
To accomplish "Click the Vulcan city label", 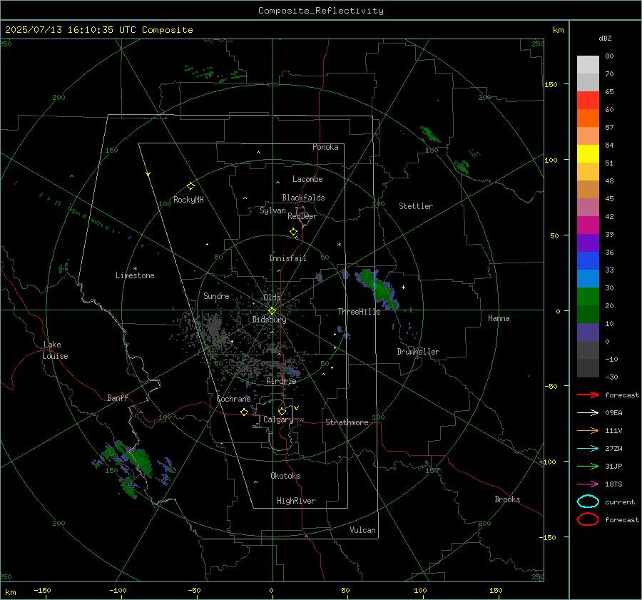I will point(362,530).
